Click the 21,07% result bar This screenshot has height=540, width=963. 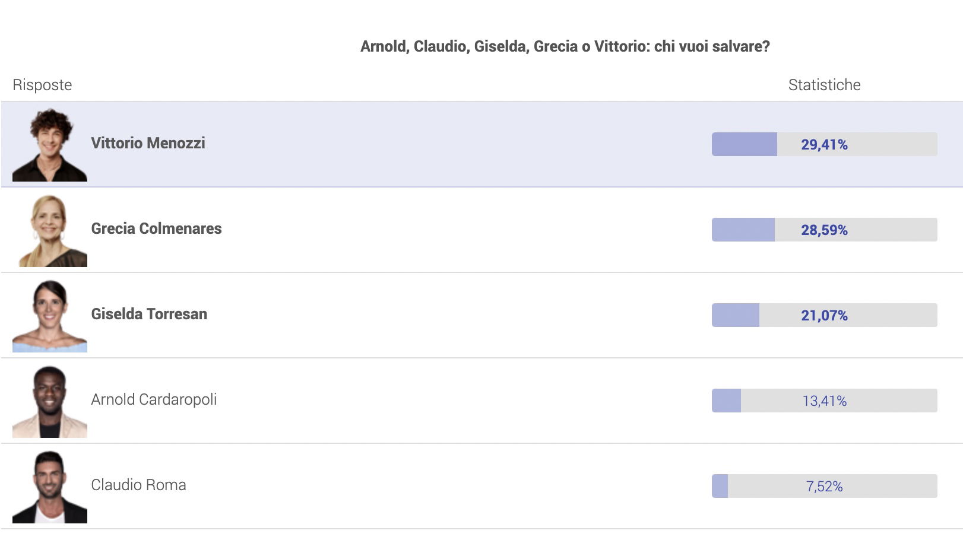824,315
